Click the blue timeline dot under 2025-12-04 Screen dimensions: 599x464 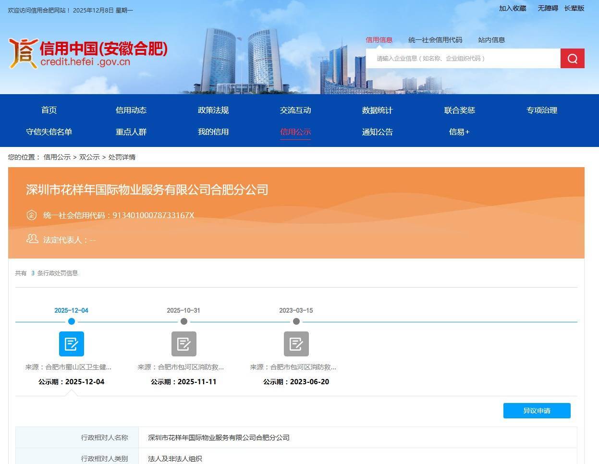coord(72,321)
